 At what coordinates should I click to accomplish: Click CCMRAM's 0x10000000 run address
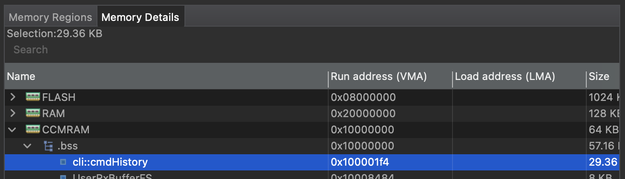click(363, 129)
